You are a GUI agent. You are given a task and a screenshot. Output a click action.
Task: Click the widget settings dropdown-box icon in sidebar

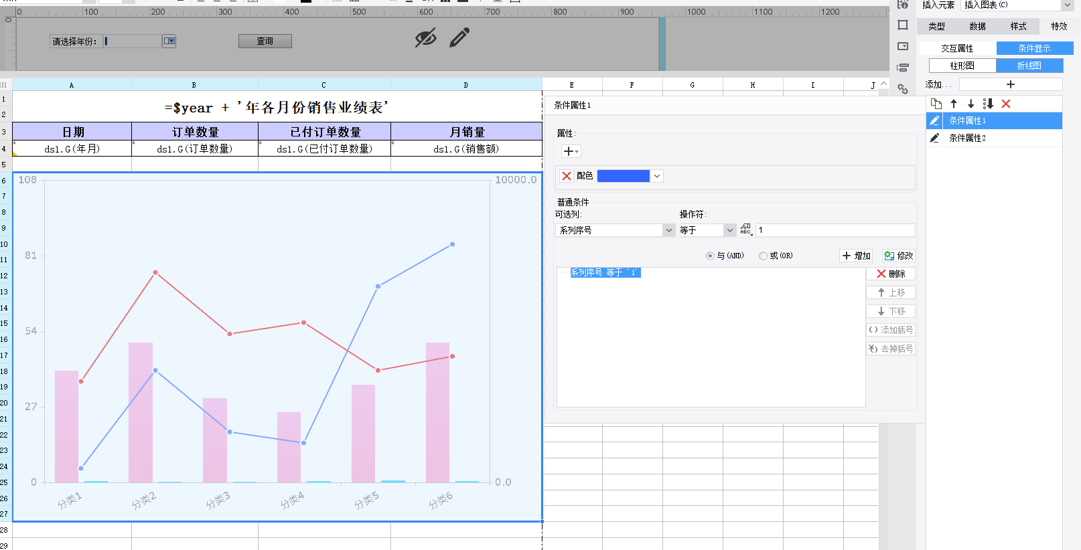point(903,46)
